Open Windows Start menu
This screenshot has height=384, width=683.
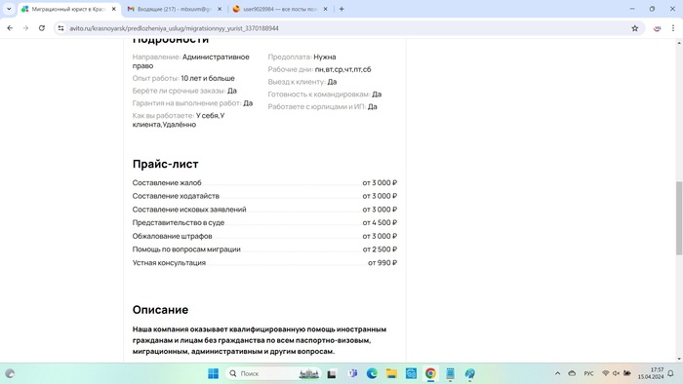213,373
